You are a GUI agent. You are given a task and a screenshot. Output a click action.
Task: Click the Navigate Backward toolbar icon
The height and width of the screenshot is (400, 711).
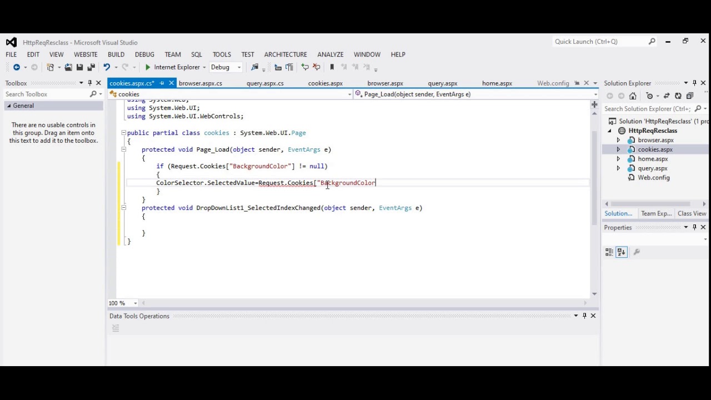pos(17,67)
